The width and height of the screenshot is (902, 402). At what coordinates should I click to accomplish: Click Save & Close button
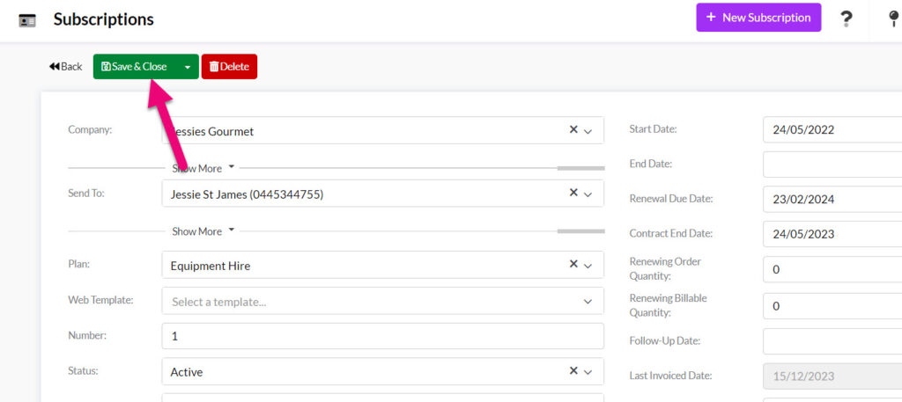pos(134,67)
